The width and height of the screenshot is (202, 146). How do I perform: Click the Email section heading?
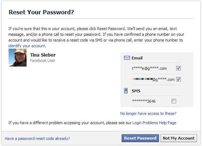click(x=137, y=58)
